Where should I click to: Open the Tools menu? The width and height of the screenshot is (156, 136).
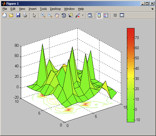pyautogui.click(x=43, y=9)
